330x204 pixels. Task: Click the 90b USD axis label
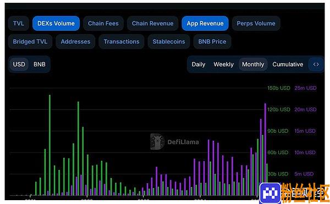tap(278, 131)
